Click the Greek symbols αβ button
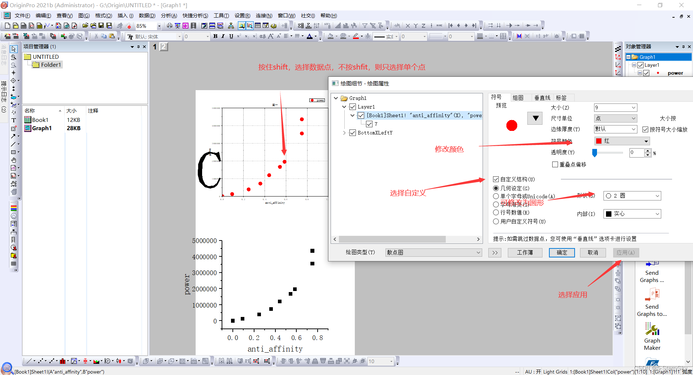 coord(262,36)
